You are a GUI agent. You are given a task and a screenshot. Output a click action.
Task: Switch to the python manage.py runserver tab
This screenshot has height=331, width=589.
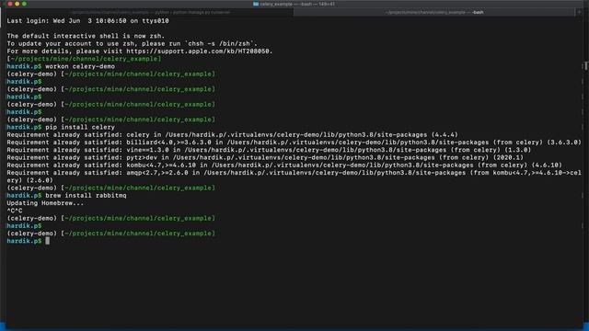coord(150,12)
